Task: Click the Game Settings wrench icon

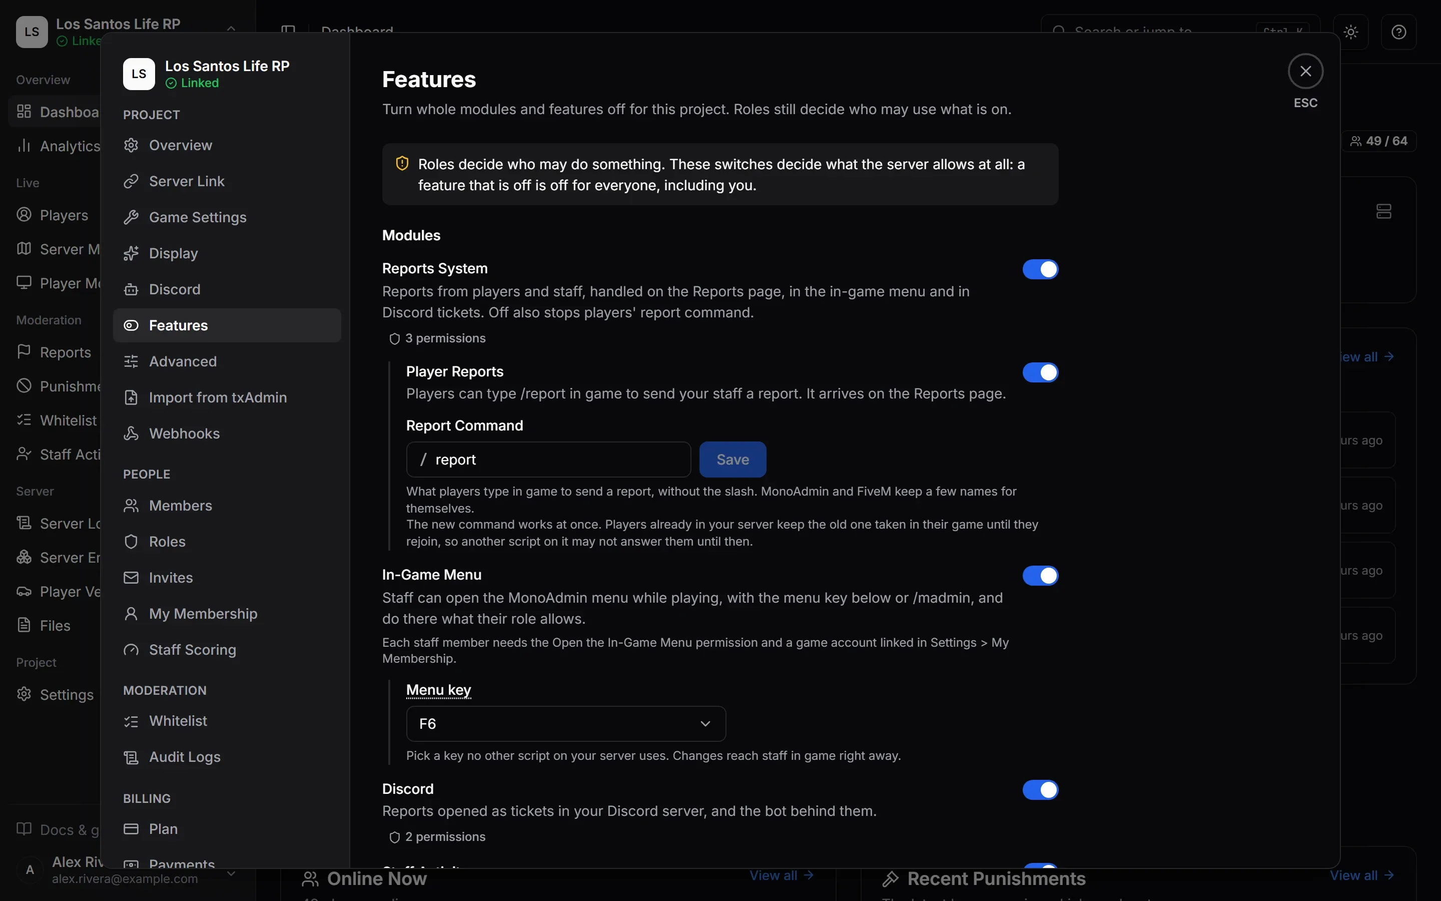Action: [131, 218]
